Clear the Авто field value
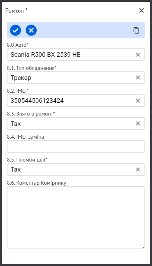This screenshot has width=152, height=266. [x=138, y=55]
